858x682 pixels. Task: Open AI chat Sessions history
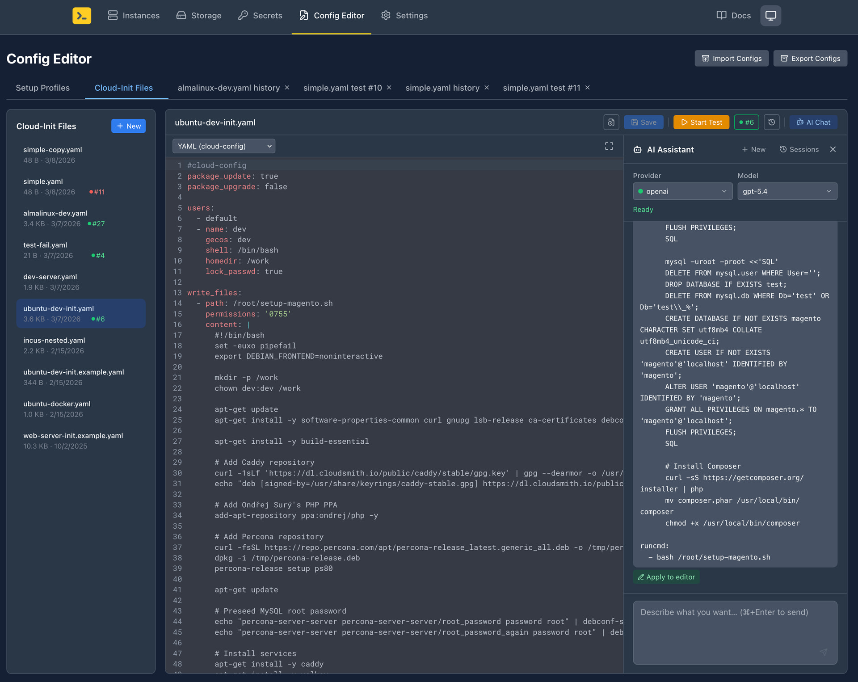[799, 149]
